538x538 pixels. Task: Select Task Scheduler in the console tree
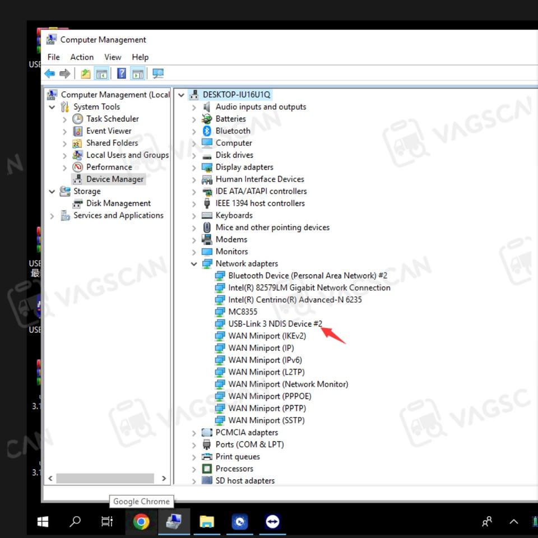tap(113, 119)
